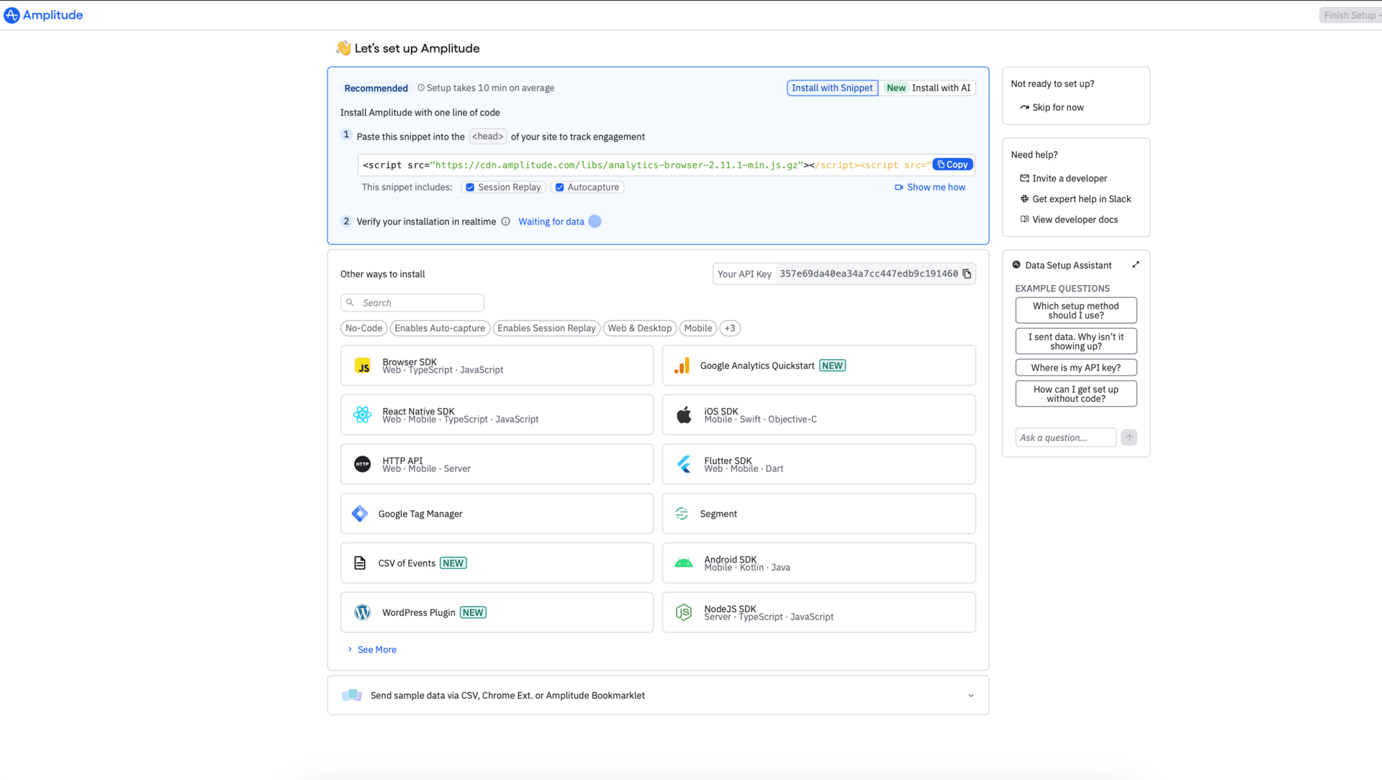Submit question with the arrow send icon
1382x780 pixels.
[1129, 437]
